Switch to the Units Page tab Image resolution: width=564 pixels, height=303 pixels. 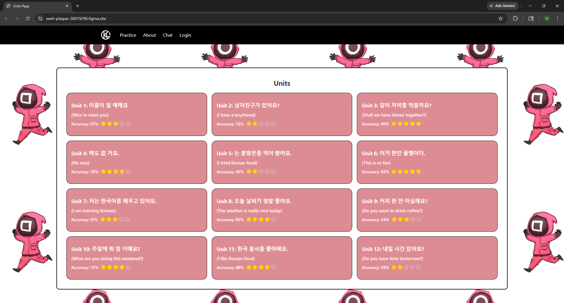35,6
